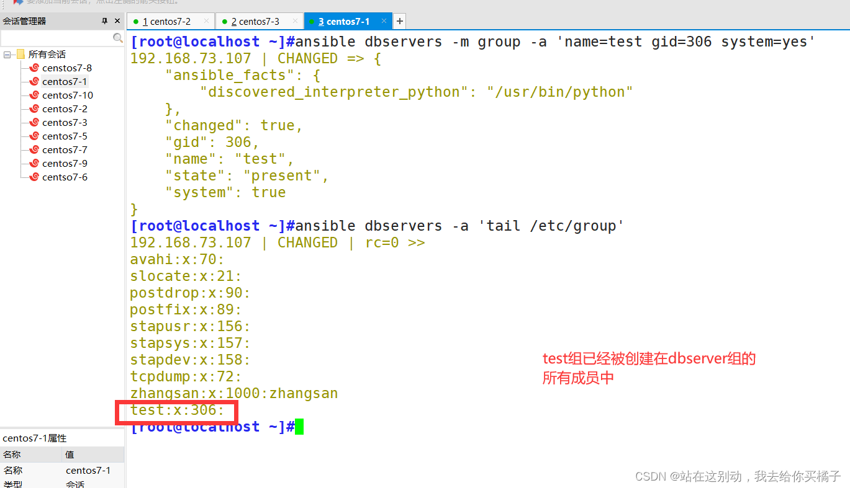Open the centso7-6 session
Viewport: 850px width, 488px height.
point(65,177)
